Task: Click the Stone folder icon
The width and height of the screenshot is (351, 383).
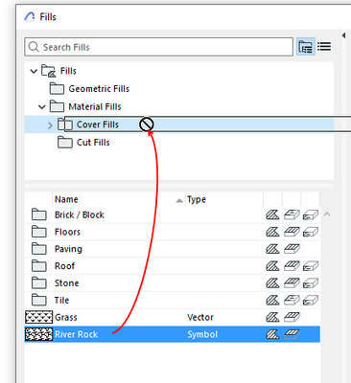Action: (39, 283)
